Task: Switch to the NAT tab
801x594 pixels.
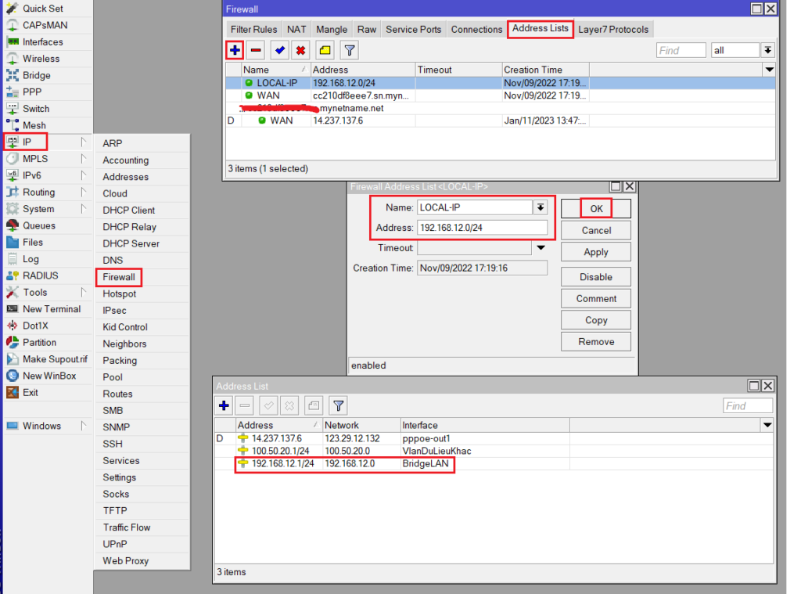Action: pos(296,30)
